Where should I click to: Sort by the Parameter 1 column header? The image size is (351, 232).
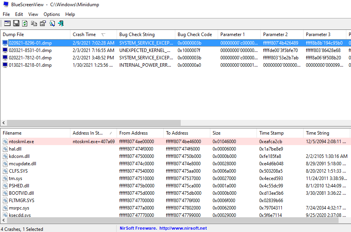[x=239, y=35]
